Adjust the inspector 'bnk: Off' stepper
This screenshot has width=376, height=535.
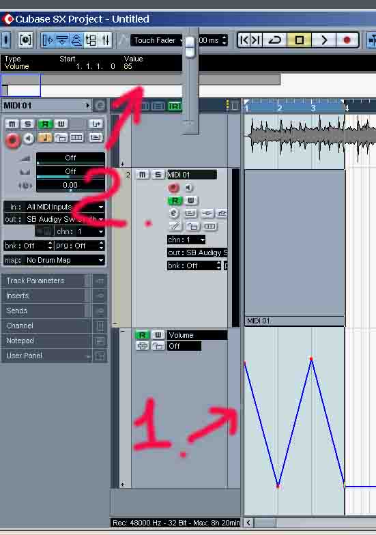click(50, 246)
